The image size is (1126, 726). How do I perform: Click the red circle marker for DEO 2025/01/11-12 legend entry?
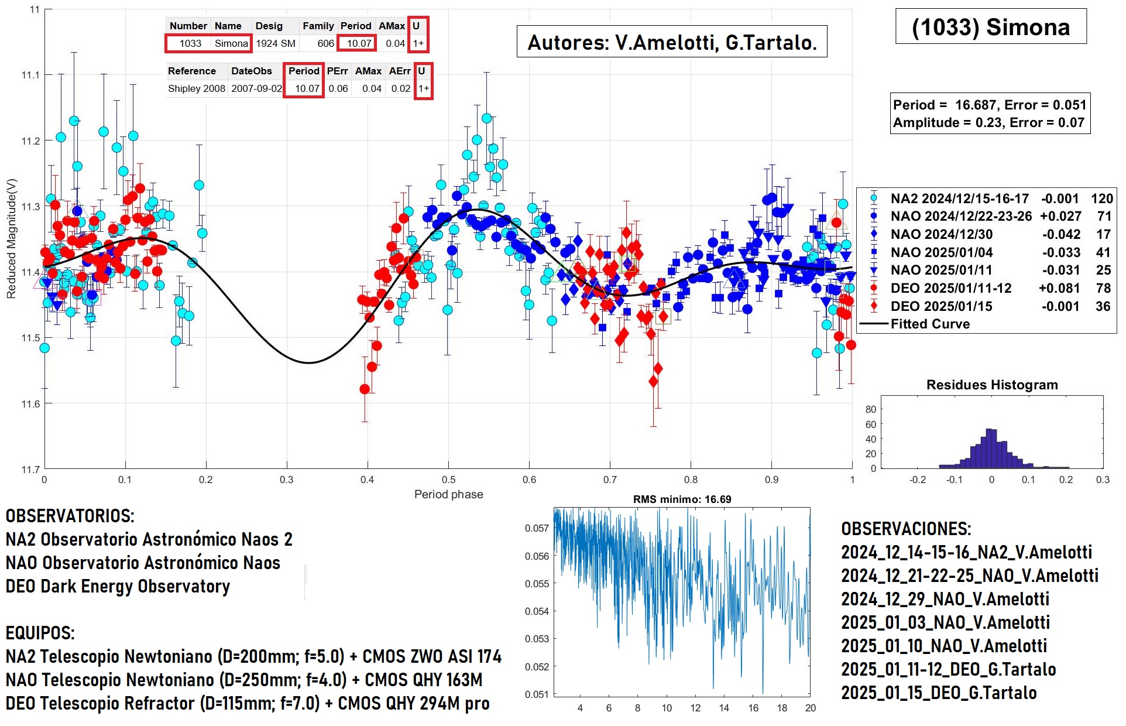tap(874, 288)
